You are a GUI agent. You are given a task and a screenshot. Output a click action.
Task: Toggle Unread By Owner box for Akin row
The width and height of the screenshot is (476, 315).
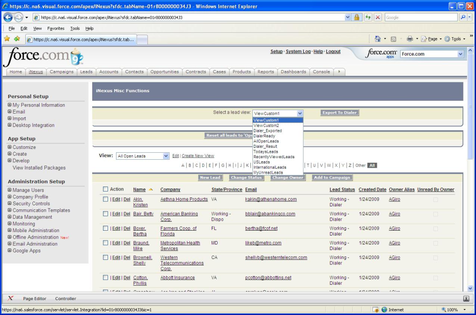436,199
